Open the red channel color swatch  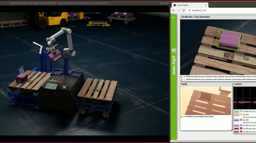click(x=236, y=132)
